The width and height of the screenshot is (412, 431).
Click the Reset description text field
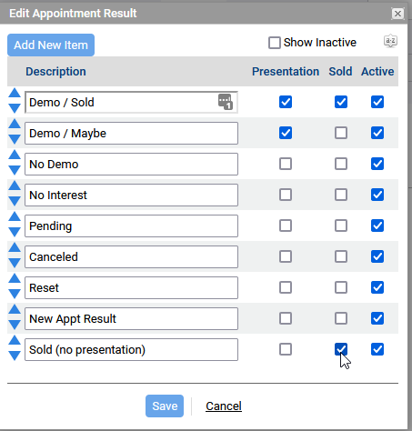point(131,287)
